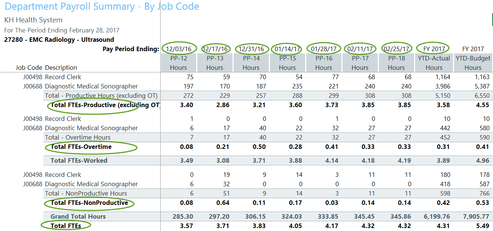Select the 01/28/17 pay period date
Screen dimensions: 493x231
pyautogui.click(x=325, y=49)
